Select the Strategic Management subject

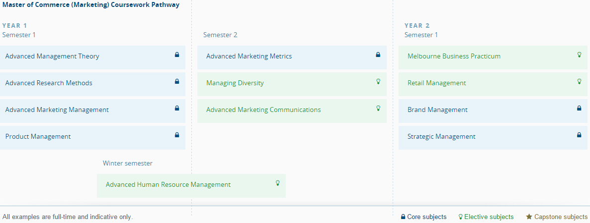pyautogui.click(x=441, y=137)
